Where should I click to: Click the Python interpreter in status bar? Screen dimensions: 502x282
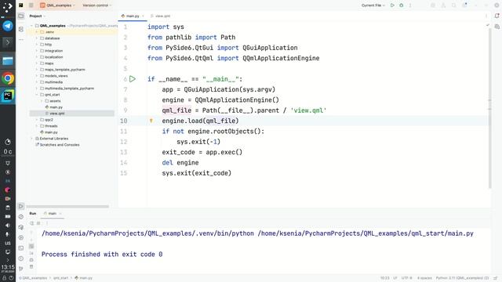pyautogui.click(x=462, y=278)
